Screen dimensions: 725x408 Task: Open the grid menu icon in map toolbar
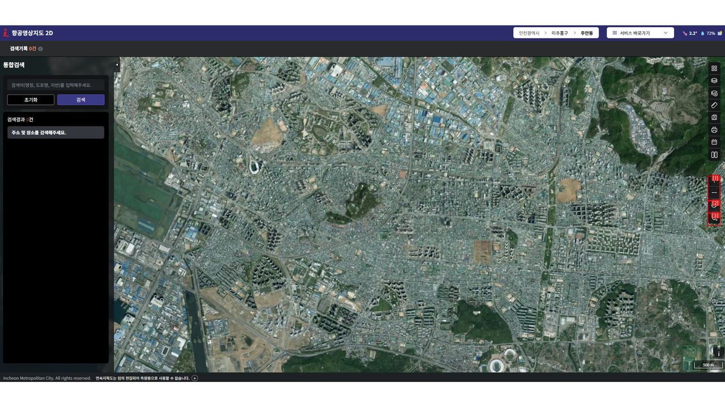point(714,68)
